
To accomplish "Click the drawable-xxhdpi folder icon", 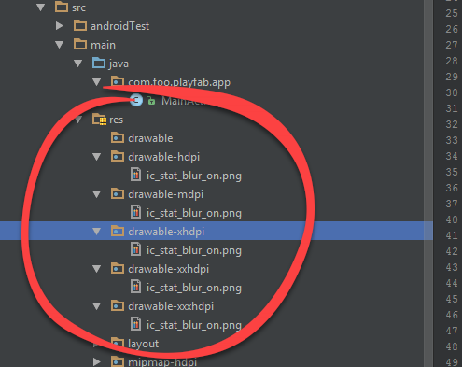I will [118, 268].
